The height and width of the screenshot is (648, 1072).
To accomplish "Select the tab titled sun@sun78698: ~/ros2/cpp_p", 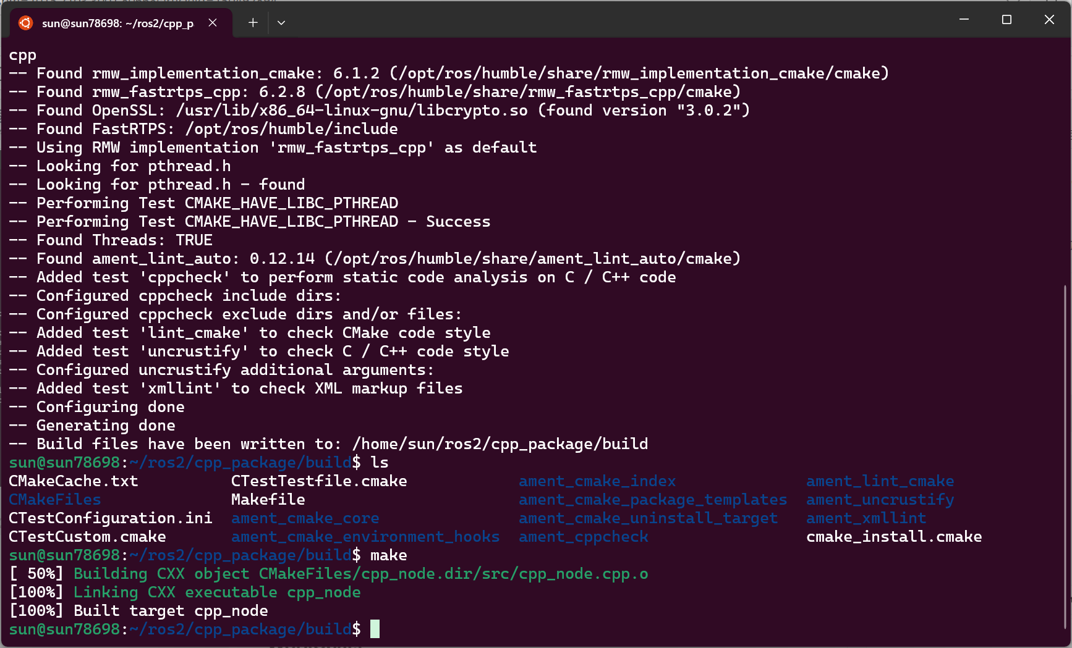I will coord(117,22).
